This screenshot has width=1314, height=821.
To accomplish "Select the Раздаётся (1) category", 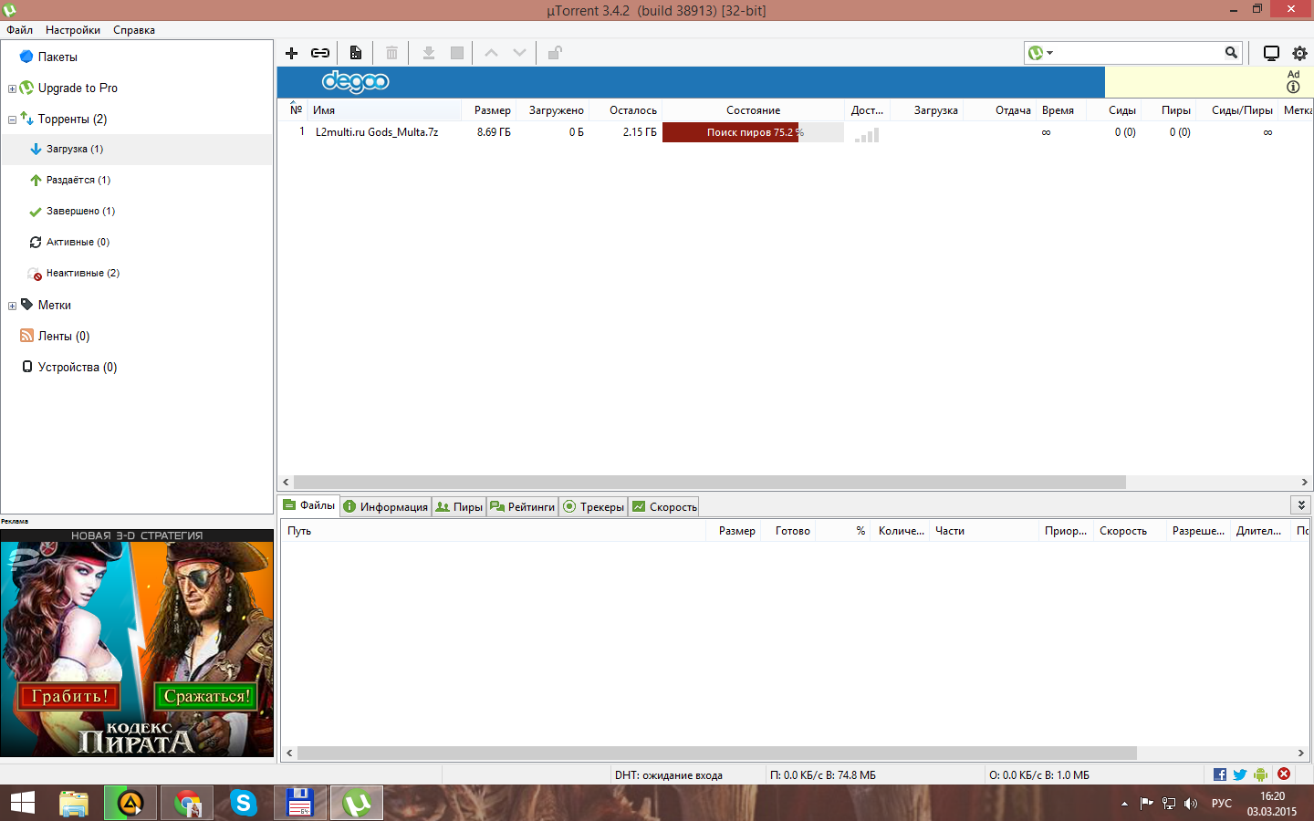I will [78, 180].
